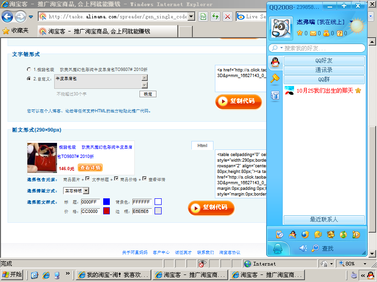Open the 80% zoom level dropdown

pyautogui.click(x=365, y=264)
